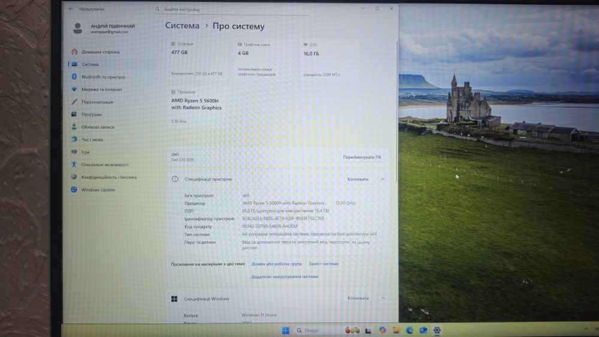Open 'Час і мова' settings
The height and width of the screenshot is (337, 599).
[92, 139]
